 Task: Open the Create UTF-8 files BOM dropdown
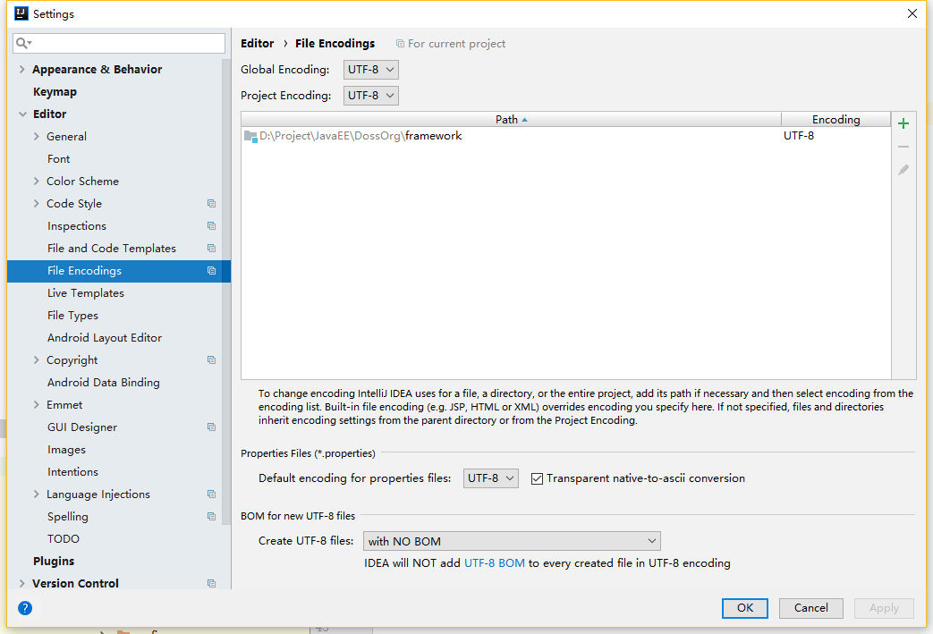(x=512, y=541)
